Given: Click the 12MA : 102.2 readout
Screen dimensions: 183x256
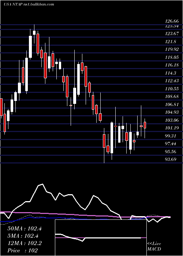Looking at the screenshot, I should (x=25, y=243).
